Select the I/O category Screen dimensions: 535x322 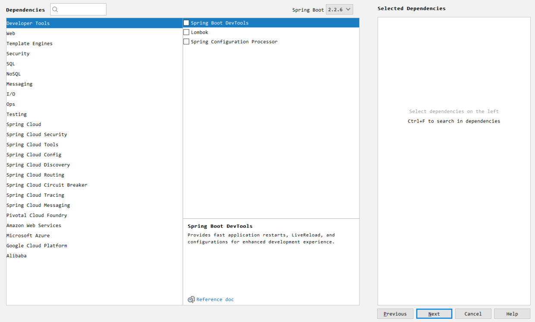point(94,94)
